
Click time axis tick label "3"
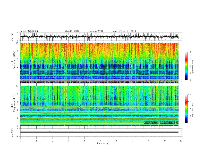(x=69, y=141)
